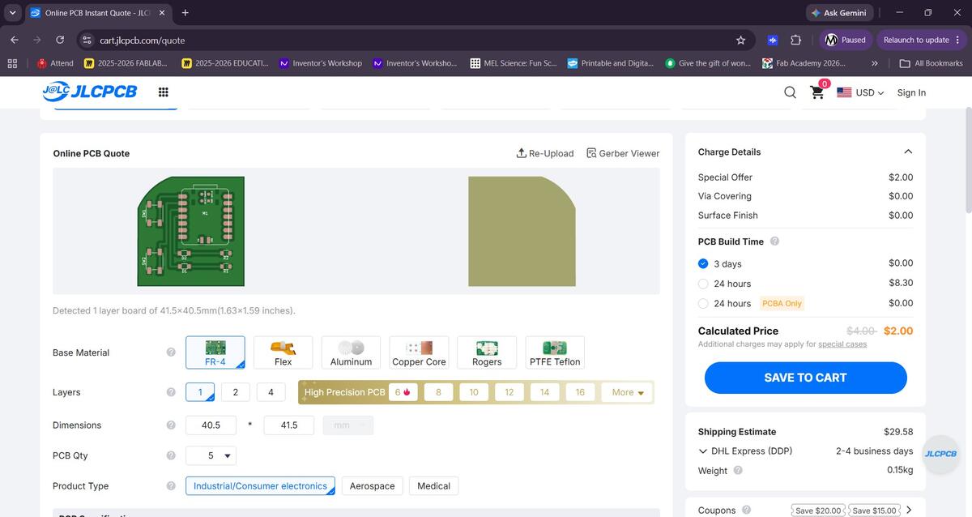Expand the DHL Express (DDP) shipping option
Screen dimensions: 972x517
[702, 451]
